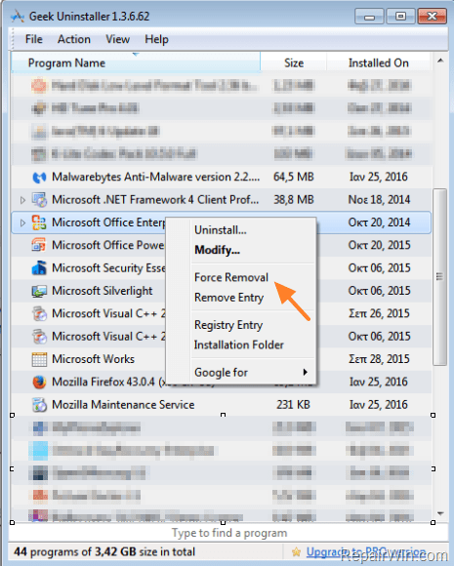Click the 38,8 MB size cell

pos(294,200)
